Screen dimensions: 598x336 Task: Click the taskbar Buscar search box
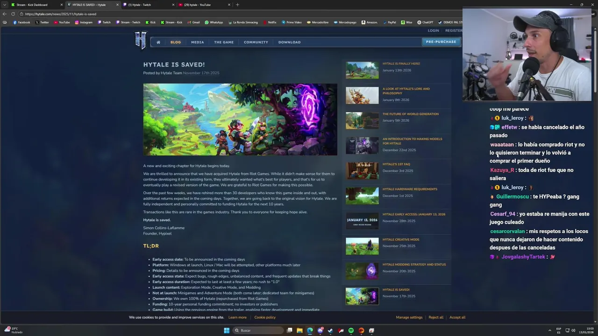coord(258,330)
